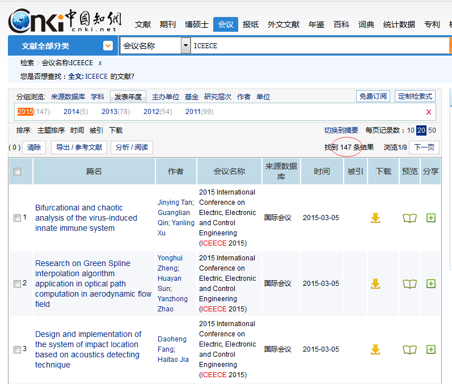Close the year grouping panel with red X
This screenshot has height=384, width=452.
click(429, 112)
